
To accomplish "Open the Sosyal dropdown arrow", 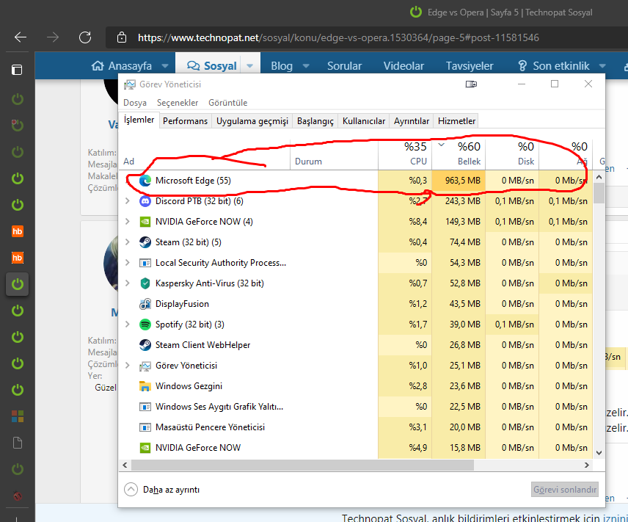I will pos(250,66).
